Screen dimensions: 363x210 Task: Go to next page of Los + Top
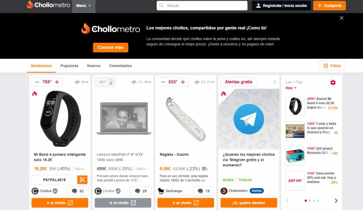336,201
